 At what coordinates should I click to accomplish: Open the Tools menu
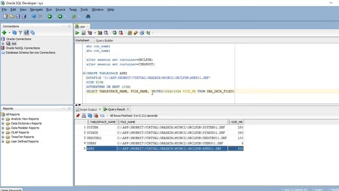click(x=84, y=10)
